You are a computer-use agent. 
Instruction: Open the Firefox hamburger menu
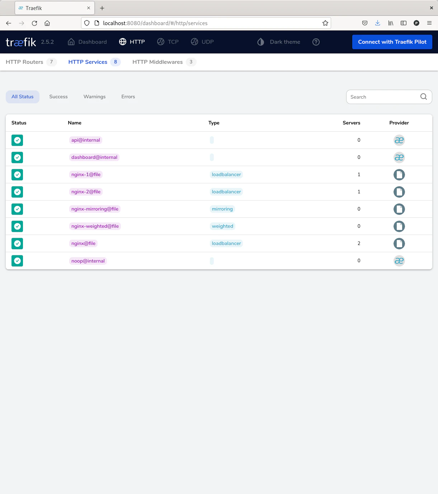[x=429, y=23]
